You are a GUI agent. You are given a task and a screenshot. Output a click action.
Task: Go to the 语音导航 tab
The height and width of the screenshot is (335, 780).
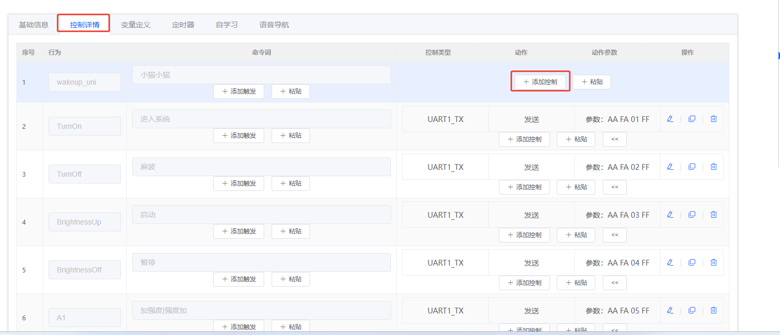click(x=274, y=25)
